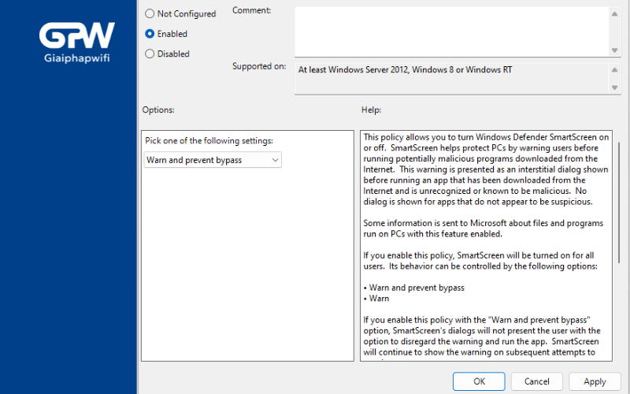Click the Supported on text box
The image size is (630, 394).
click(x=452, y=78)
